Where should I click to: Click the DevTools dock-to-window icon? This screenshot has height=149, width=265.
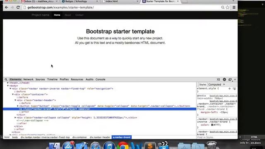(230, 79)
